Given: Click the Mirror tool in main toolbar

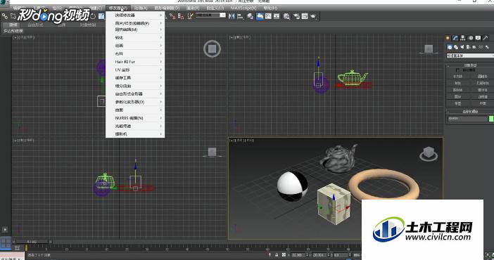Looking at the screenshot, I should (x=232, y=16).
